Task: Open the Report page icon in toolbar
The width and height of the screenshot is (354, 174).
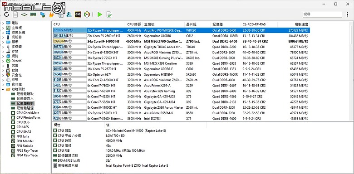Action: tap(15, 14)
